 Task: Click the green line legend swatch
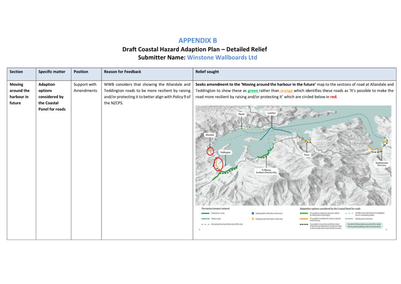[x=304, y=213]
